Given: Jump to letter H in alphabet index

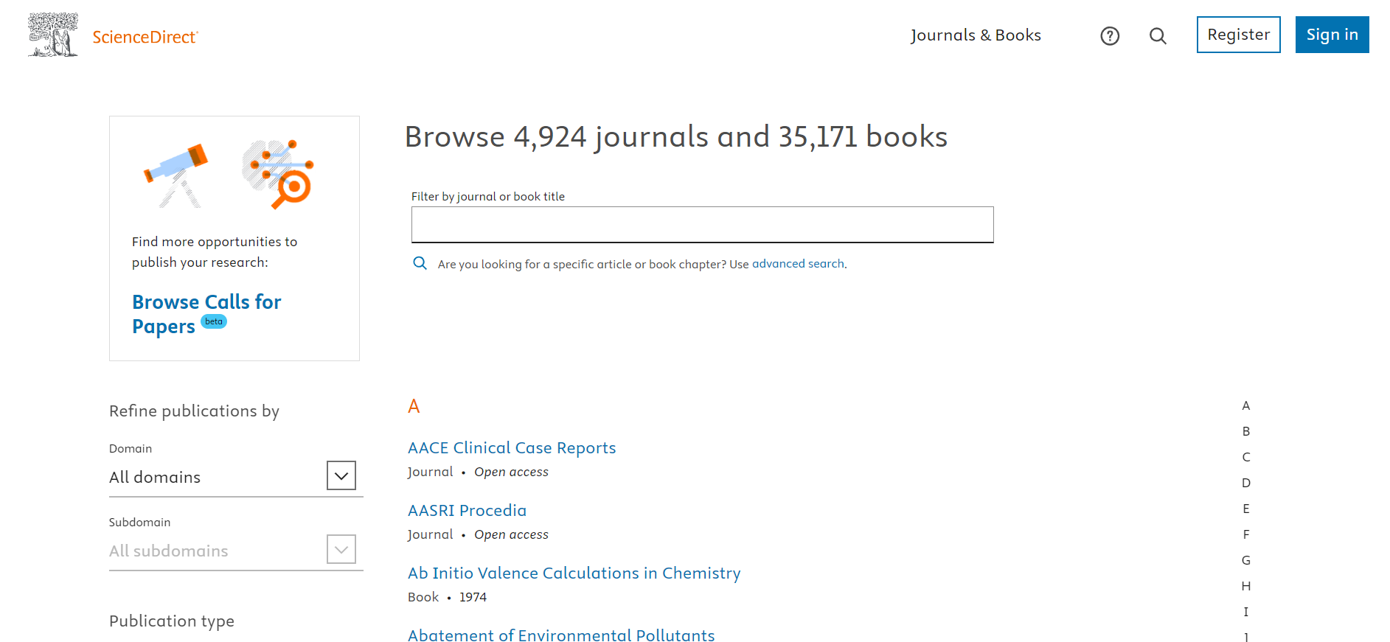Looking at the screenshot, I should click(1245, 586).
